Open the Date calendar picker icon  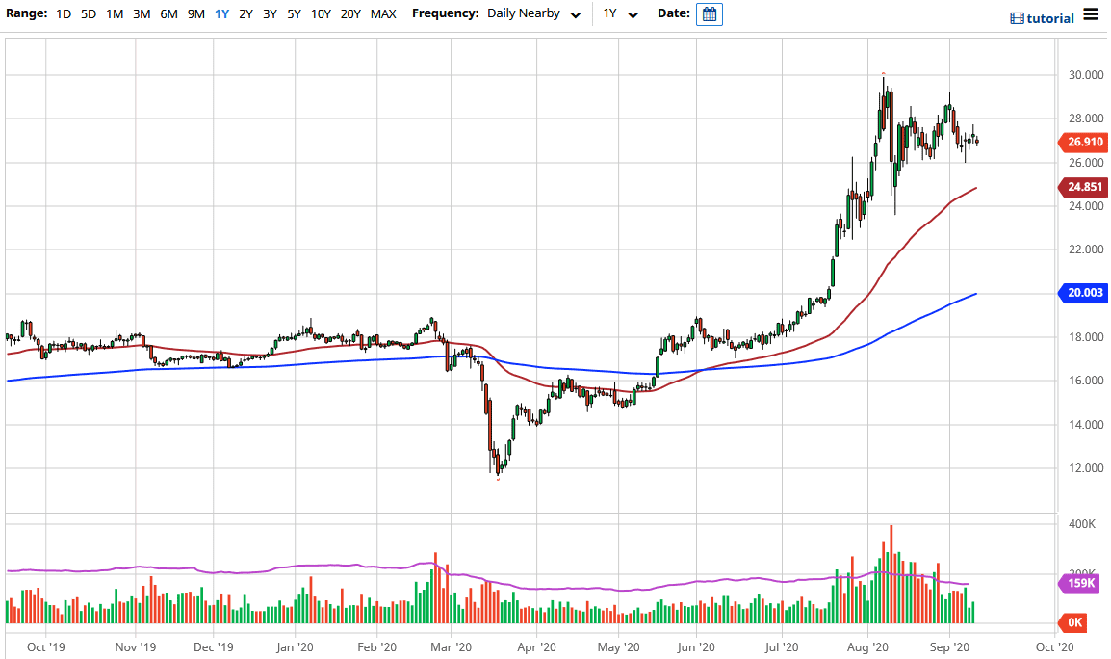[x=709, y=14]
